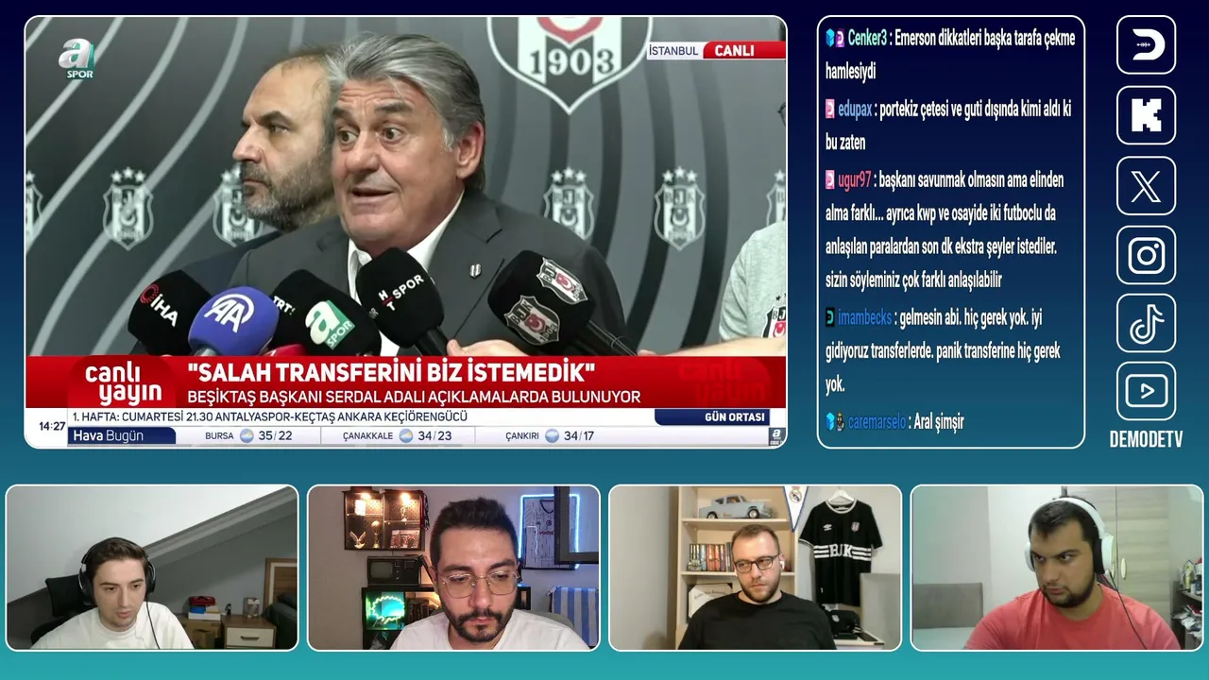Click the "canlı yayın" banner label
The height and width of the screenshot is (680, 1209).
(x=124, y=382)
